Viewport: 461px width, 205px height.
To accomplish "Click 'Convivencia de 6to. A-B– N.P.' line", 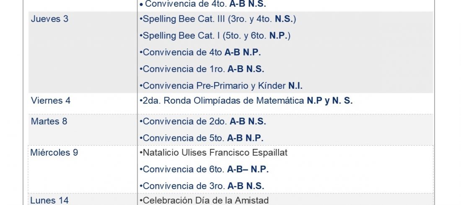I will click(x=204, y=169).
